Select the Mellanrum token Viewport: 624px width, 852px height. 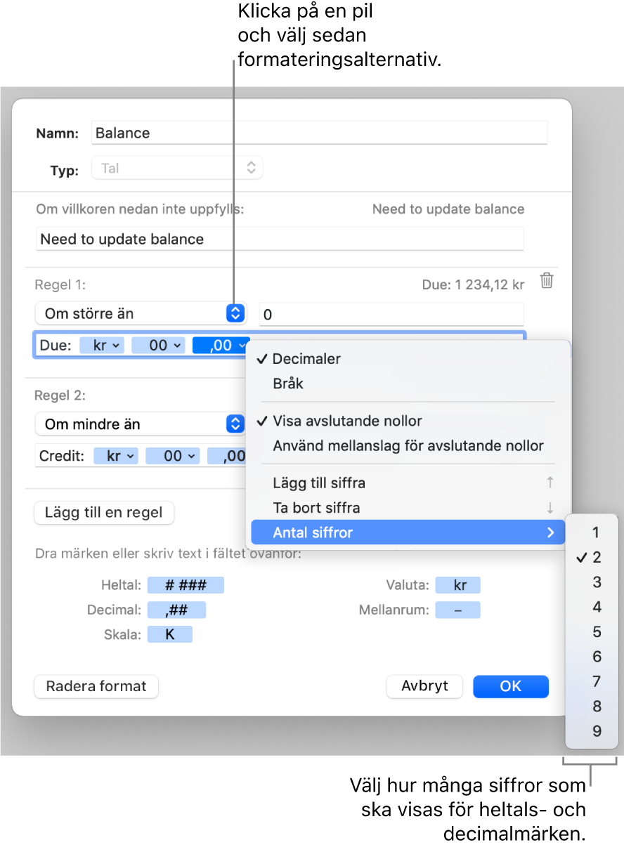pyautogui.click(x=457, y=610)
